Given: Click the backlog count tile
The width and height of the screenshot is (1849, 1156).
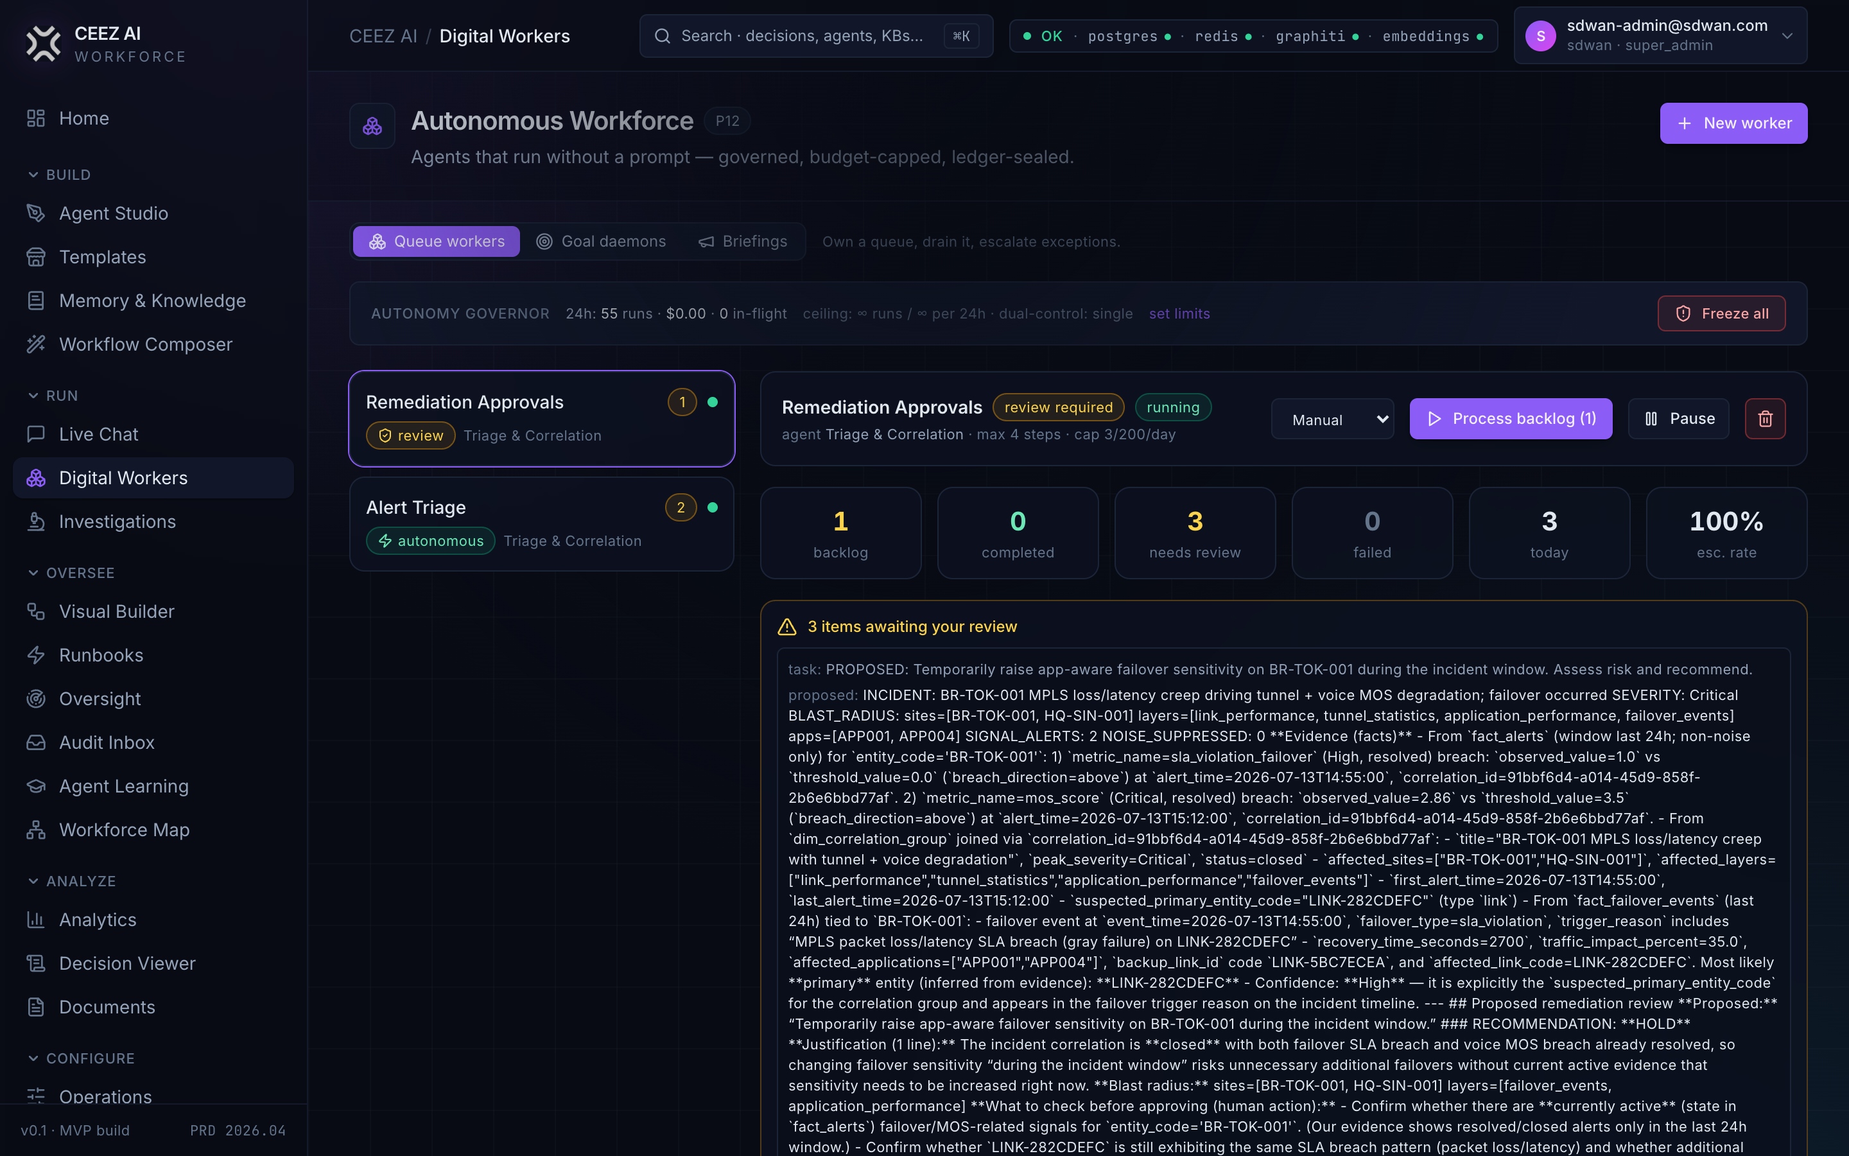Looking at the screenshot, I should [840, 533].
